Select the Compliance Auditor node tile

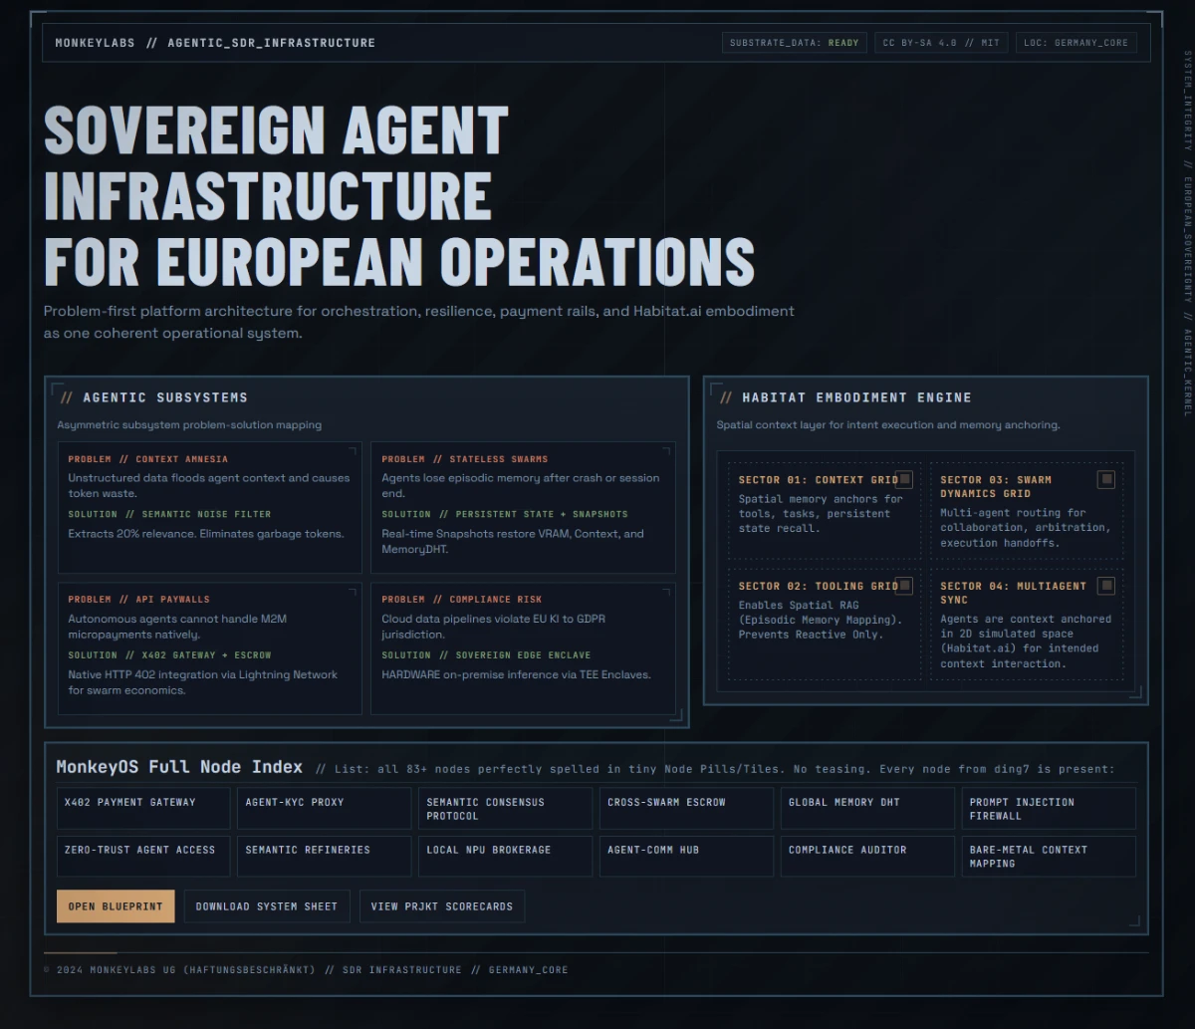[x=867, y=857]
